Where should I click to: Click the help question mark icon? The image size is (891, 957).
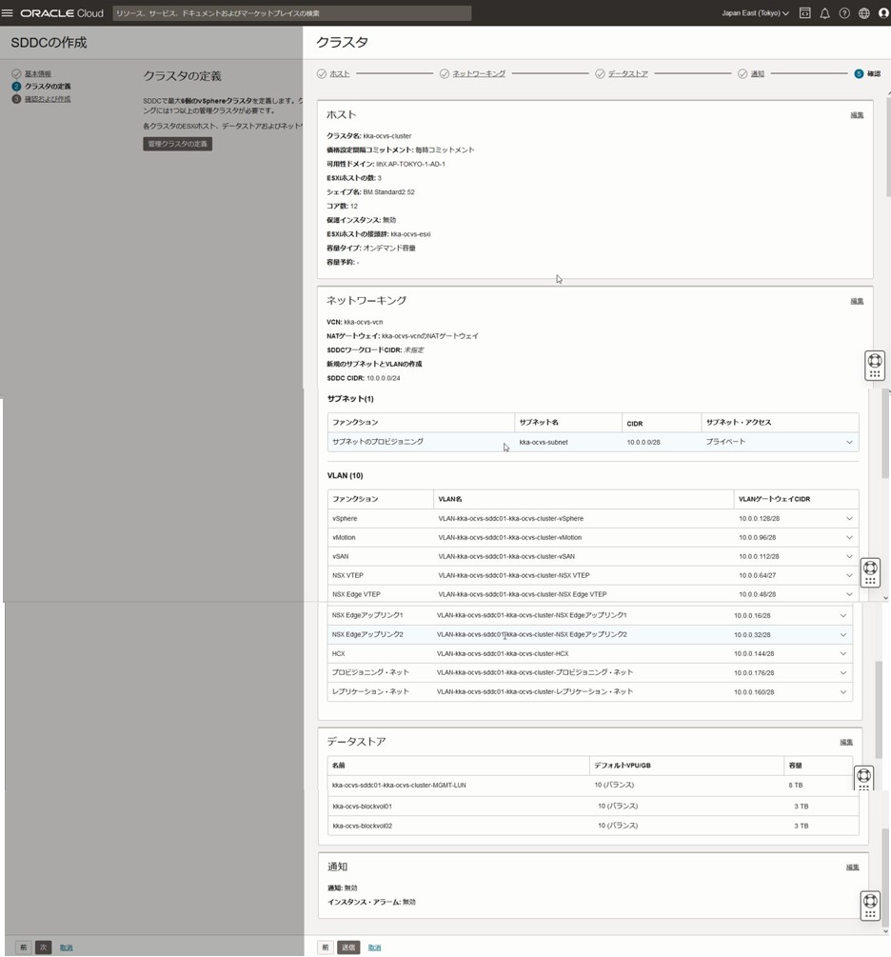click(x=844, y=13)
